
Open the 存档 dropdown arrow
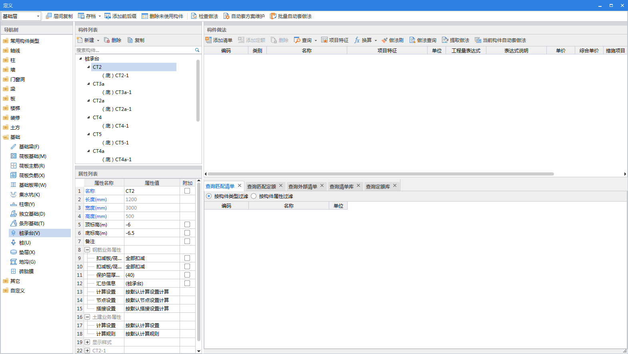(x=100, y=16)
